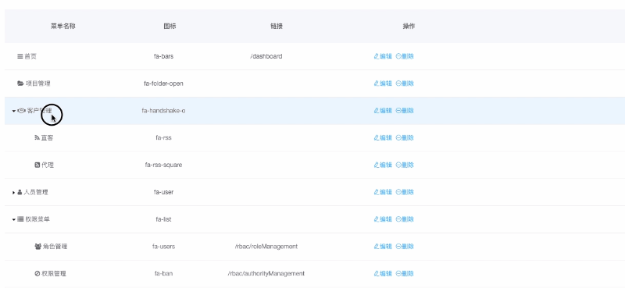Screen dimensions: 625x288
Task: Click the folder-open icon beside 项目管理
Action: 21,84
